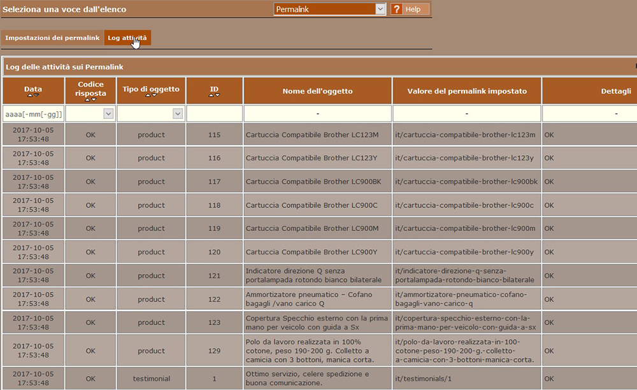This screenshot has width=637, height=390.
Task: Click ID cell 123
Action: click(215, 322)
